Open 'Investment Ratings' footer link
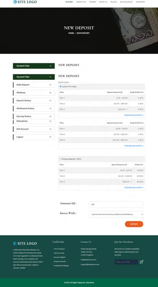158x287 pixels. [x=61, y=266]
